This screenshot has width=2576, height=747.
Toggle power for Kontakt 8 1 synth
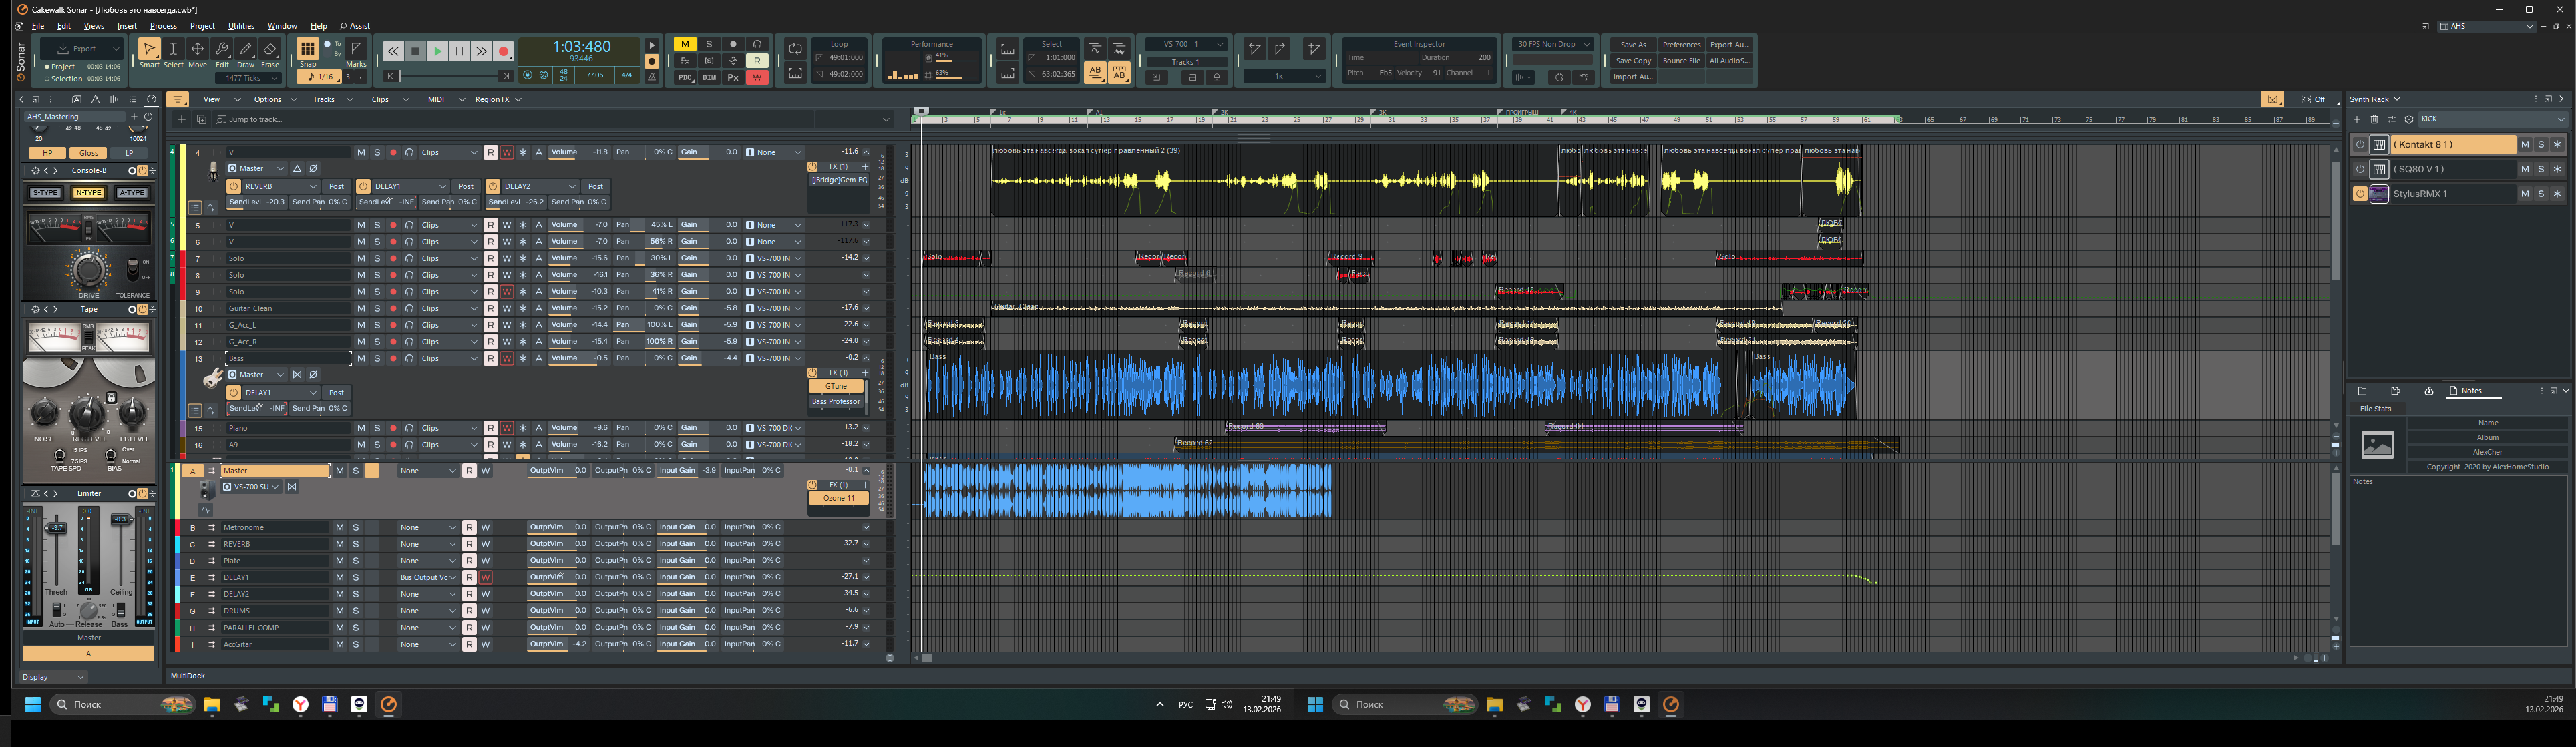[x=2360, y=145]
